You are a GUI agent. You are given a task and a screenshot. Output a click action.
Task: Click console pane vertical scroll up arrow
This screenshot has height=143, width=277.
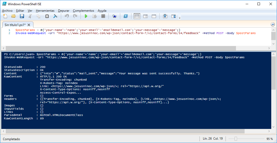[x=273, y=54]
